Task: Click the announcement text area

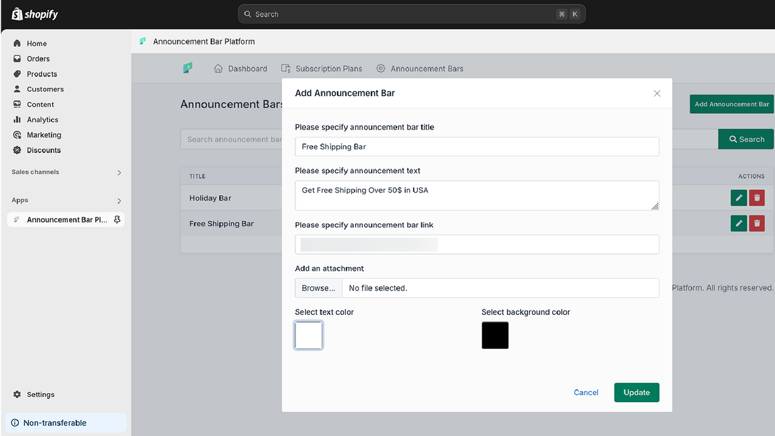Action: point(477,196)
